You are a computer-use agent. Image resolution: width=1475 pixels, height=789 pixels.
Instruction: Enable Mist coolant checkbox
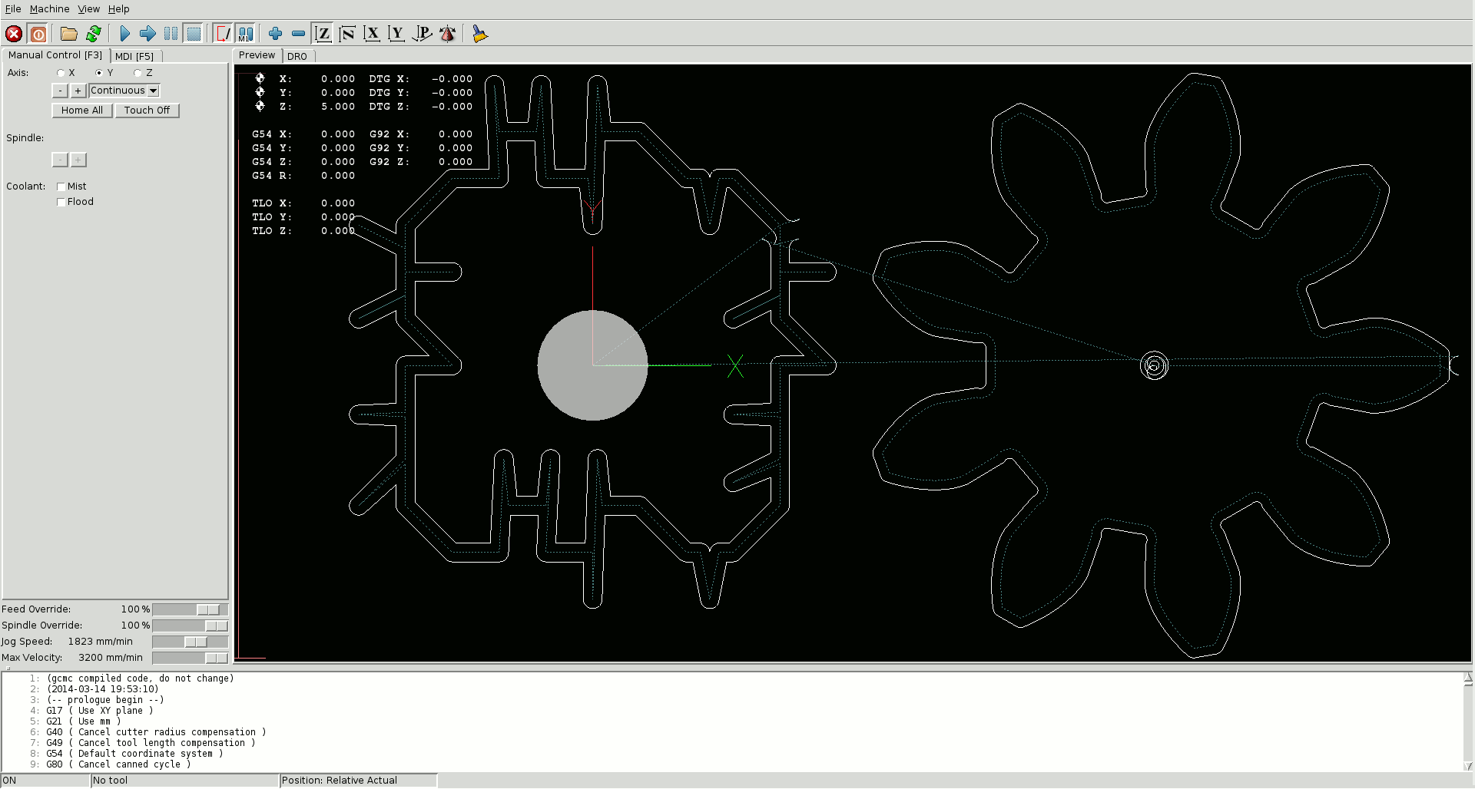61,187
